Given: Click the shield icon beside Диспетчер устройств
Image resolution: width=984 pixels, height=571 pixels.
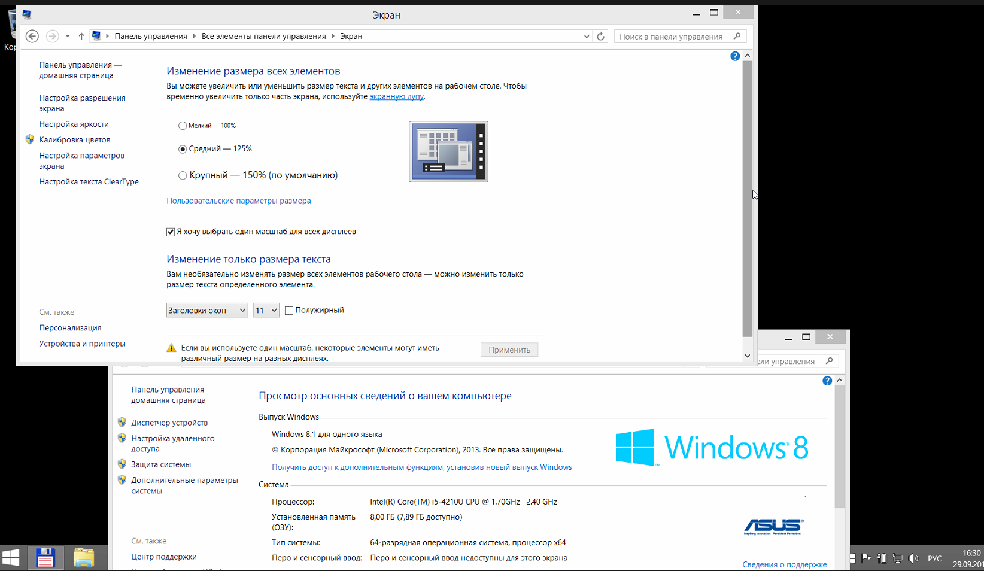Looking at the screenshot, I should pyautogui.click(x=122, y=422).
